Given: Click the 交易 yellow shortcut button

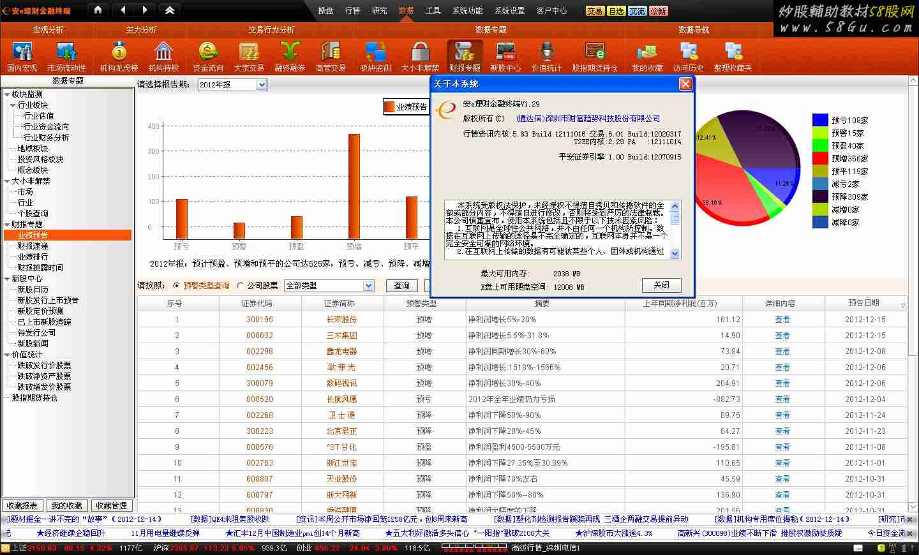Looking at the screenshot, I should [595, 11].
